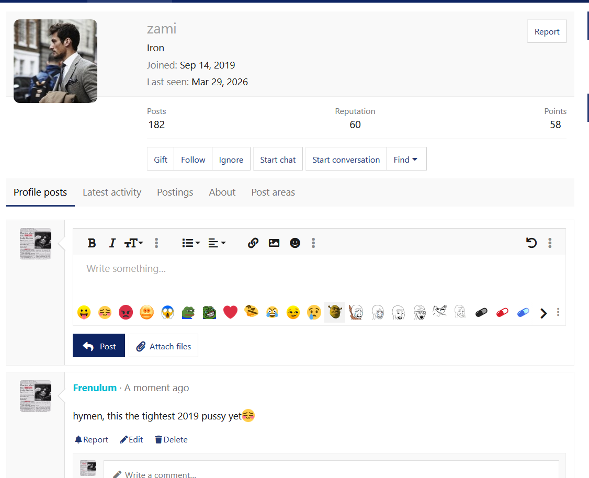
Task: Expand the emoji row with the arrow
Action: click(x=543, y=313)
